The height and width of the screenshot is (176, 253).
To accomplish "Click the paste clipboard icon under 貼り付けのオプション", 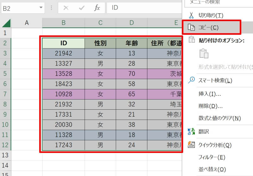I will [204, 53].
